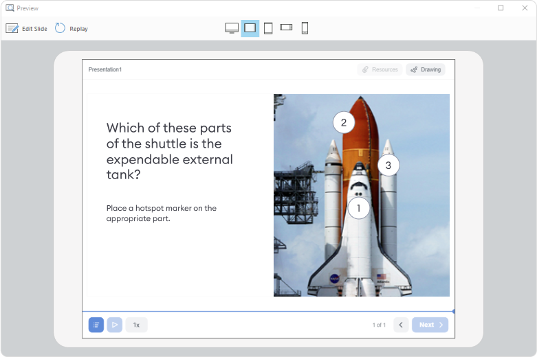Enable the Drawing tool

pos(426,69)
